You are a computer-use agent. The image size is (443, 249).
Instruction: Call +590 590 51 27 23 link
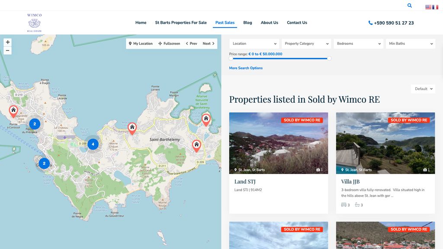(x=394, y=23)
